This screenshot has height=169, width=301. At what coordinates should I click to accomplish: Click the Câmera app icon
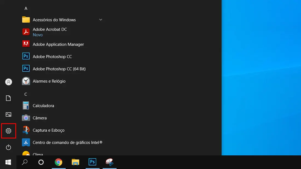click(x=26, y=118)
